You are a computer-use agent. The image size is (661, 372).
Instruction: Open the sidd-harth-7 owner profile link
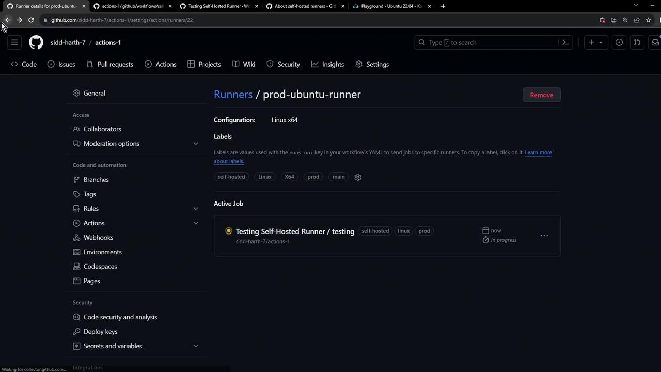coord(68,42)
